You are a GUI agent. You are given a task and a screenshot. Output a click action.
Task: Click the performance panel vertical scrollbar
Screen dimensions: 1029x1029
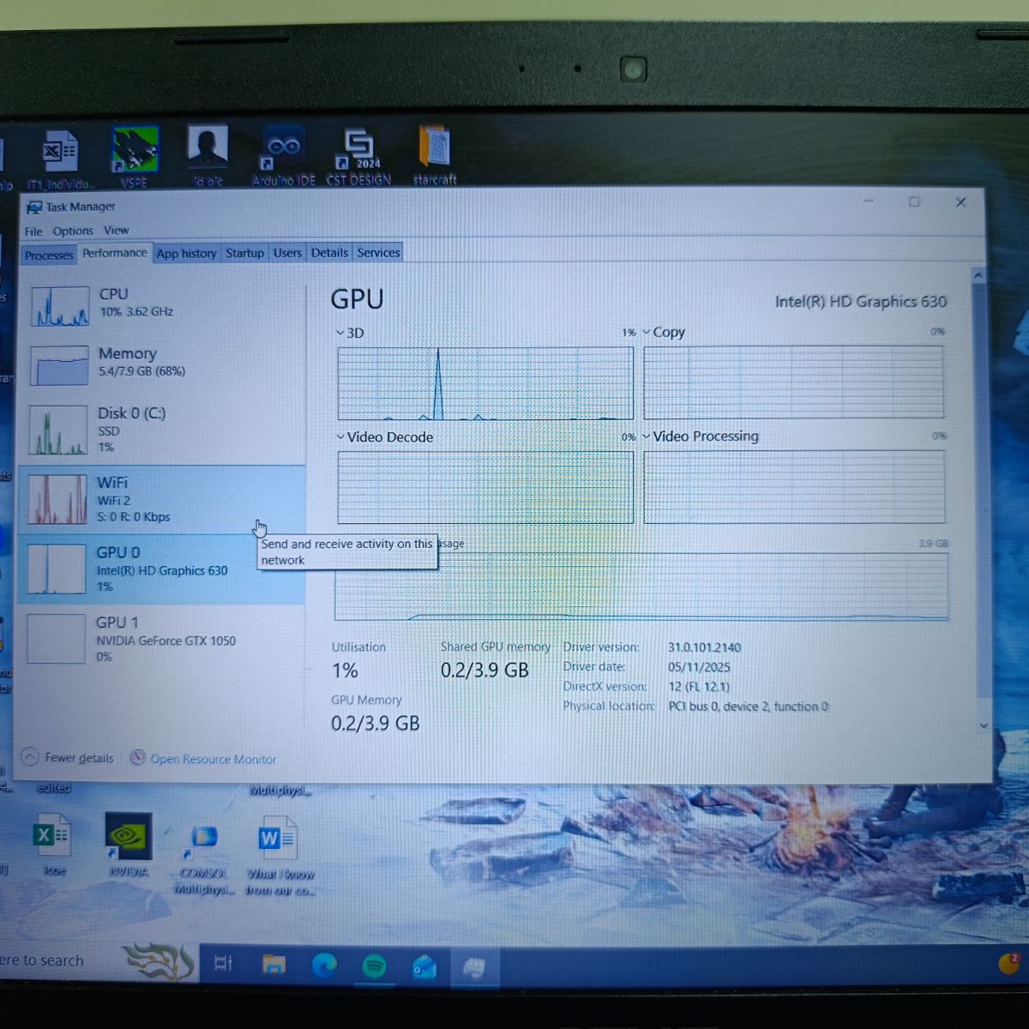(x=978, y=497)
